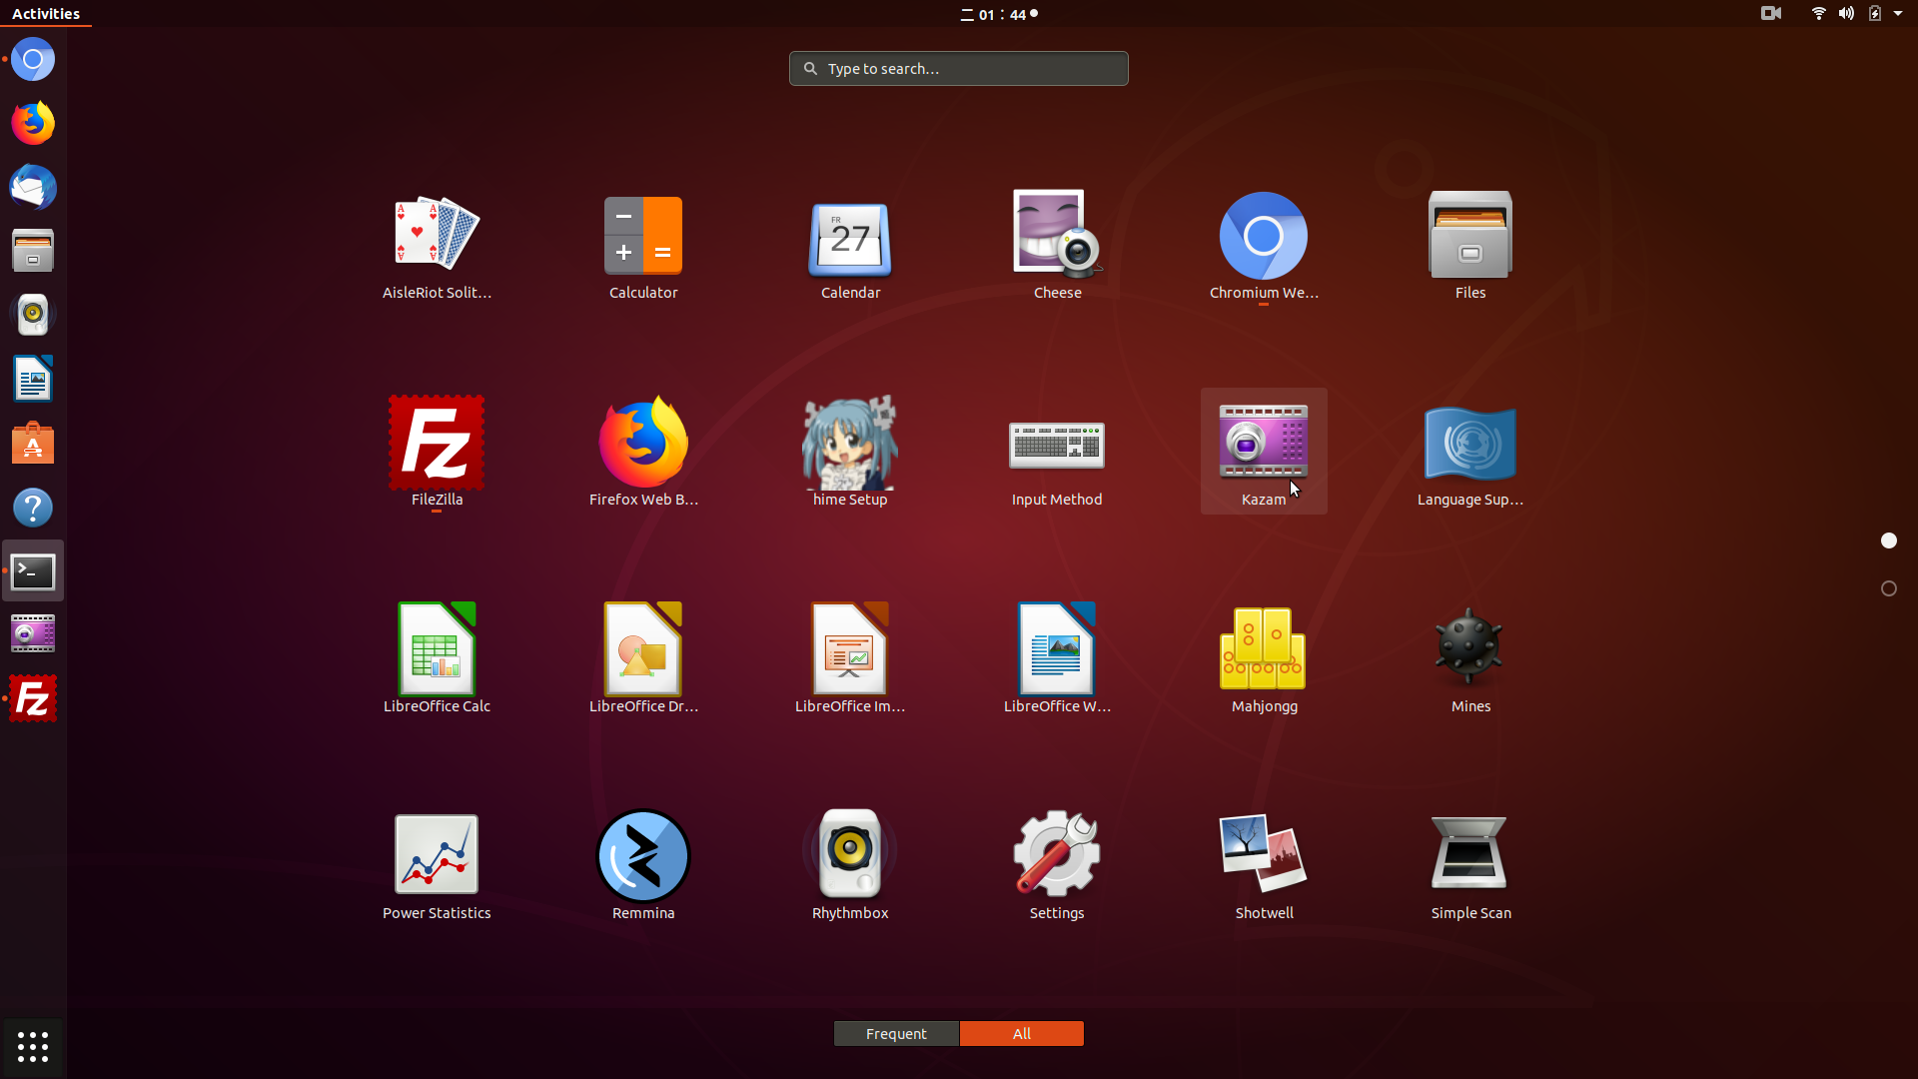Open Input Method app
1918x1079 pixels.
click(x=1057, y=452)
